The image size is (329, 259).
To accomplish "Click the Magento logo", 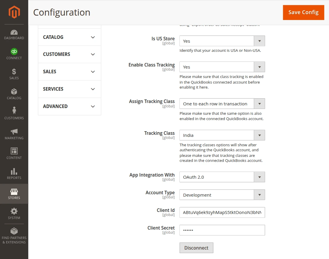I will point(14,12).
